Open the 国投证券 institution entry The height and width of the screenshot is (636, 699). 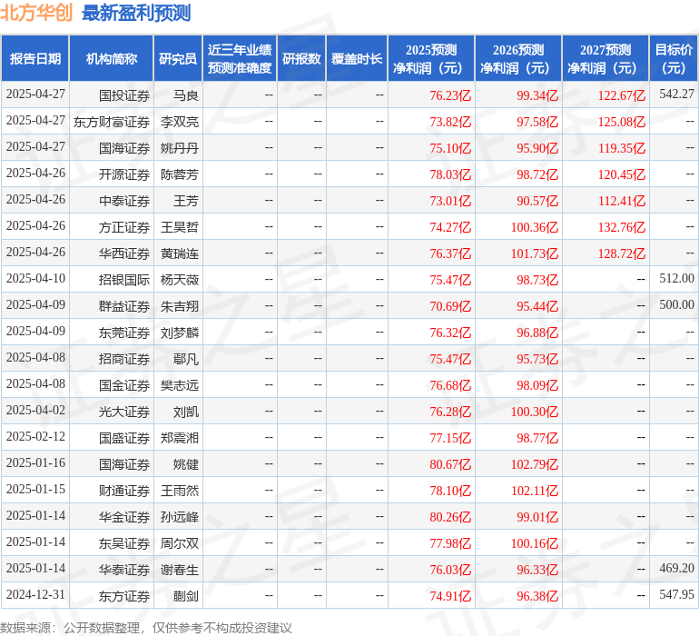point(124,94)
